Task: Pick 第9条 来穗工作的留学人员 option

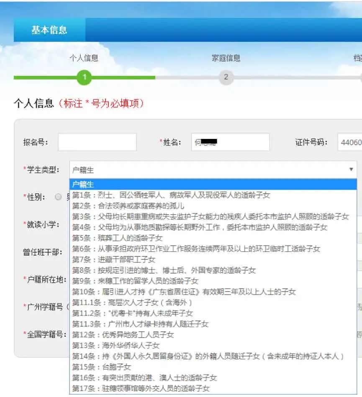Action: coord(213,281)
